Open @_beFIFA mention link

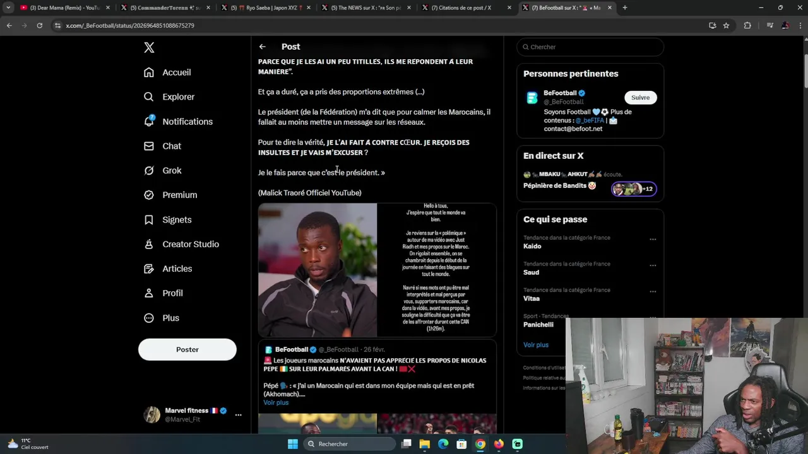(x=590, y=120)
